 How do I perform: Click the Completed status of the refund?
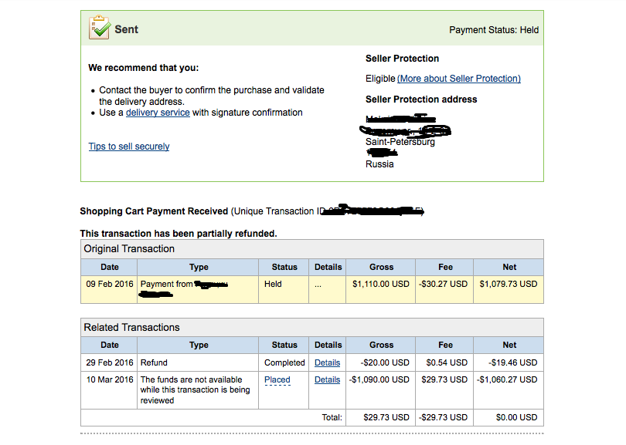(284, 362)
